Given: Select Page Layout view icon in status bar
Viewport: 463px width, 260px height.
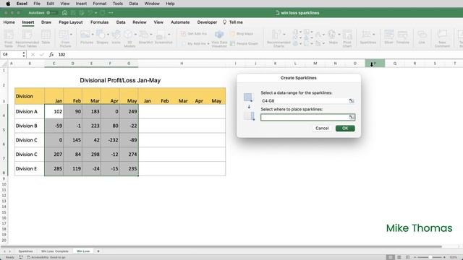Looking at the screenshot, I should click(x=399, y=257).
